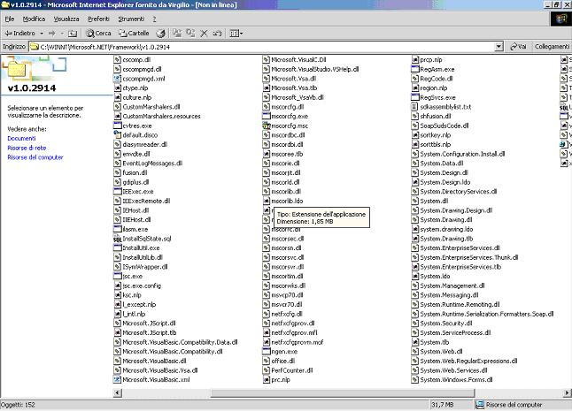Open the Modifica menu
Viewport: 572px width, 411px height.
[34, 19]
